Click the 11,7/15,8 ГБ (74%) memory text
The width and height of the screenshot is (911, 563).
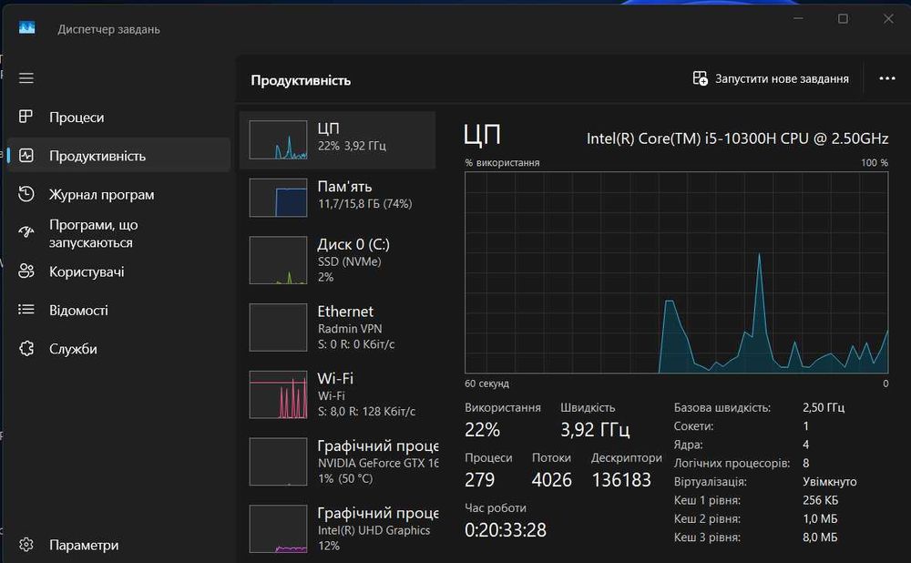coord(364,203)
